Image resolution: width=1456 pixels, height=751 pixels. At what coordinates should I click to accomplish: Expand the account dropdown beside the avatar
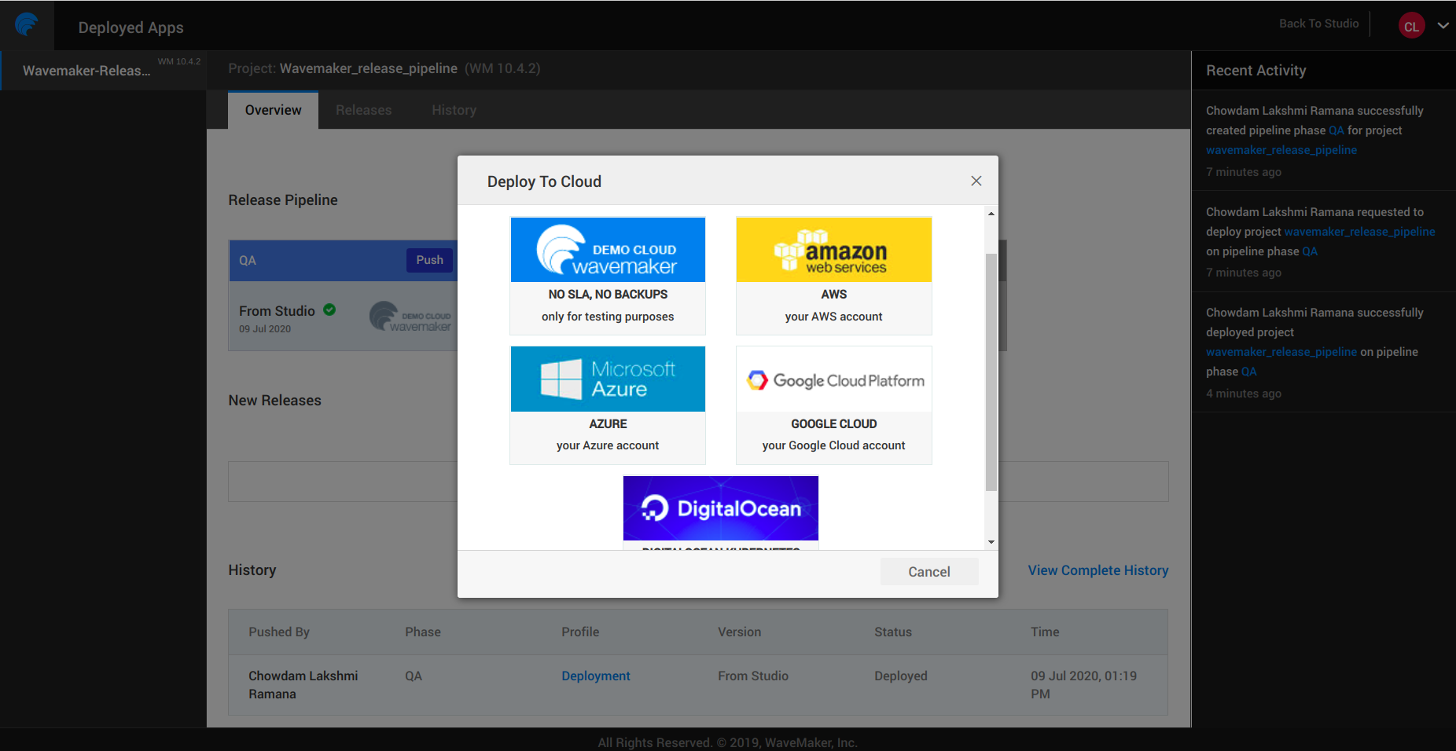point(1443,25)
